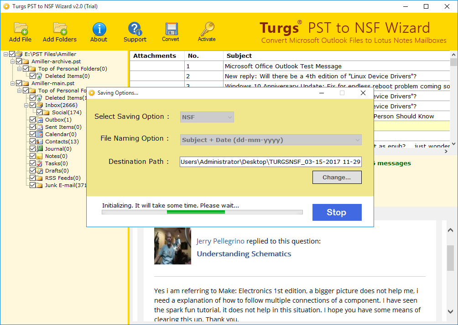Click Deleted Items(0) recycle bin icon
458x325 pixels.
pos(39,76)
